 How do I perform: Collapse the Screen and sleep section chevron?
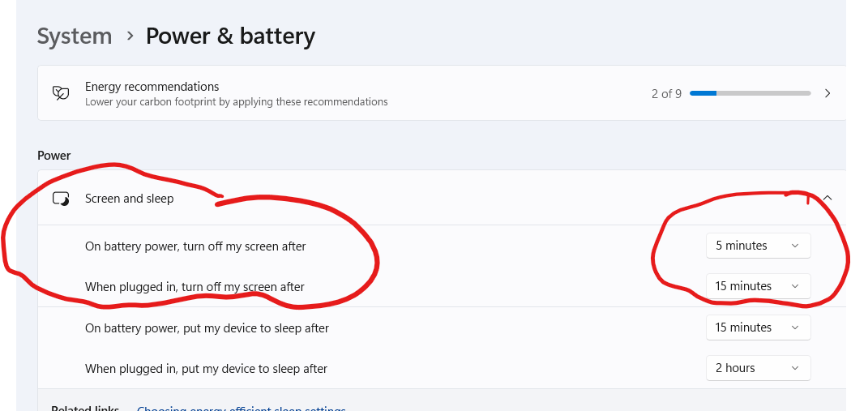pyautogui.click(x=827, y=198)
